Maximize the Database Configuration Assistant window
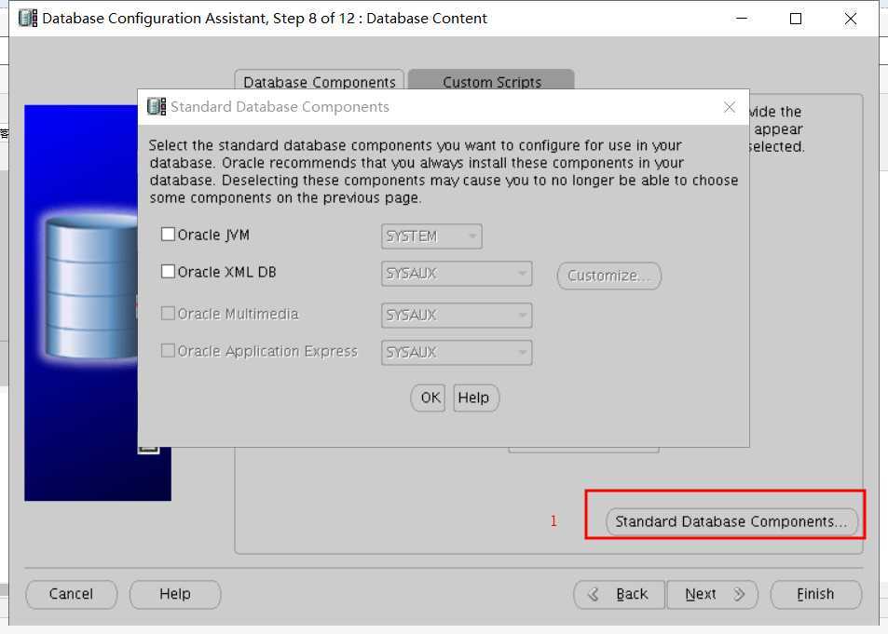Screen dimensions: 888x634 796,19
